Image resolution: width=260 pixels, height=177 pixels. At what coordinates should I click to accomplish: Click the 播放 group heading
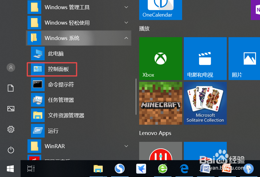click(144, 29)
